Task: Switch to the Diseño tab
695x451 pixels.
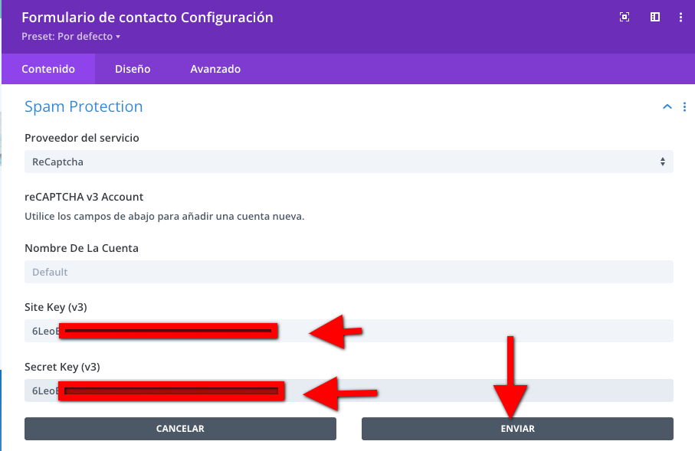Action: click(x=133, y=69)
